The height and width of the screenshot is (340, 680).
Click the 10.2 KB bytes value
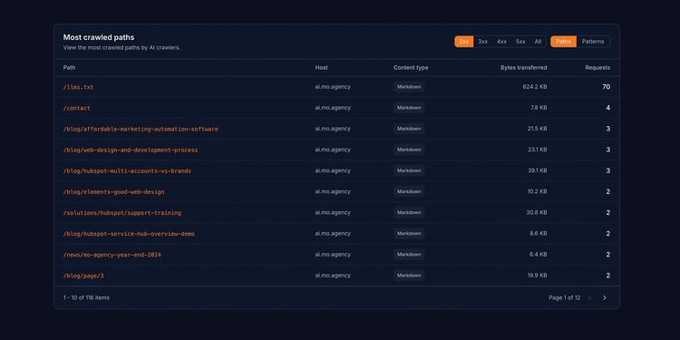click(x=538, y=191)
